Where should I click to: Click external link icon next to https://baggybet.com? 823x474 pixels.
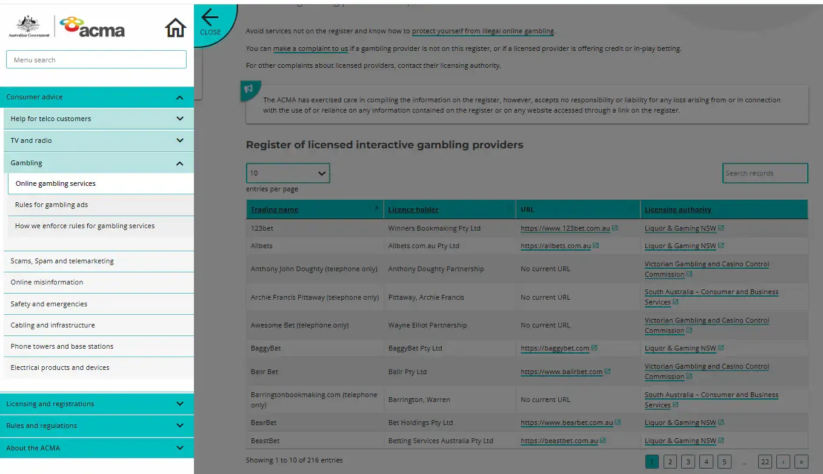point(595,348)
